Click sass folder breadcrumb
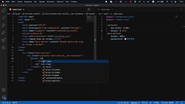 pos(106,14)
